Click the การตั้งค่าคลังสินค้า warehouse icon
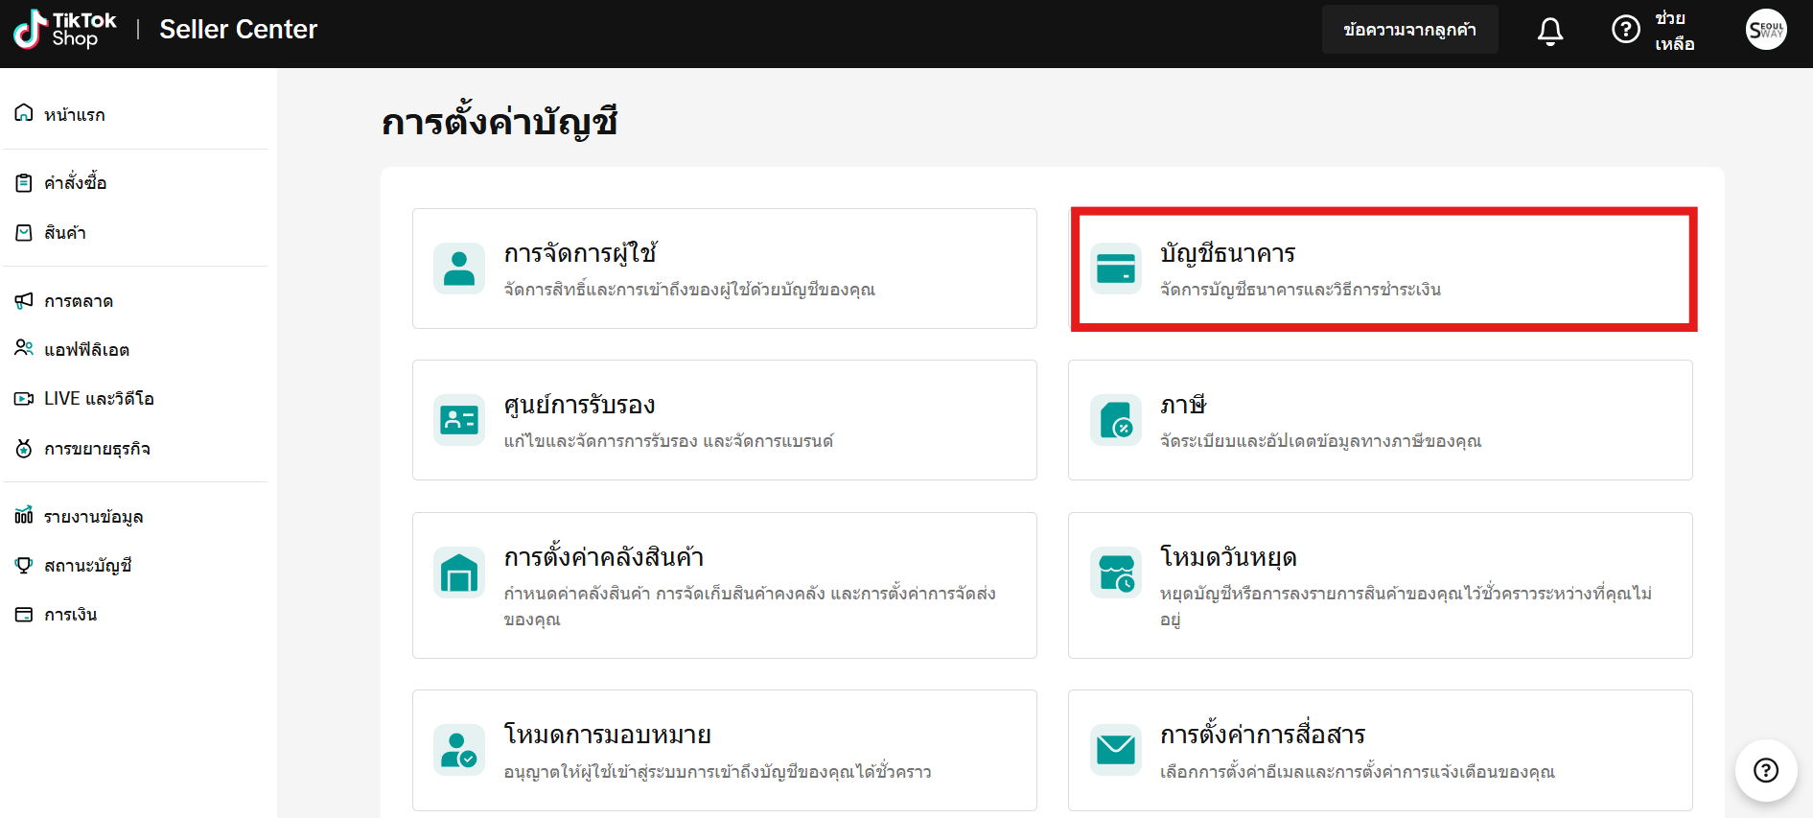The image size is (1813, 818). click(459, 573)
